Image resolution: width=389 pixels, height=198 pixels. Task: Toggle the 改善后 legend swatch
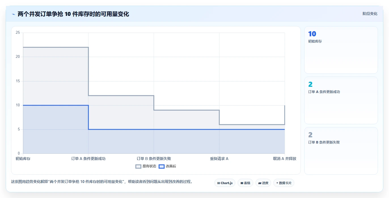161,167
